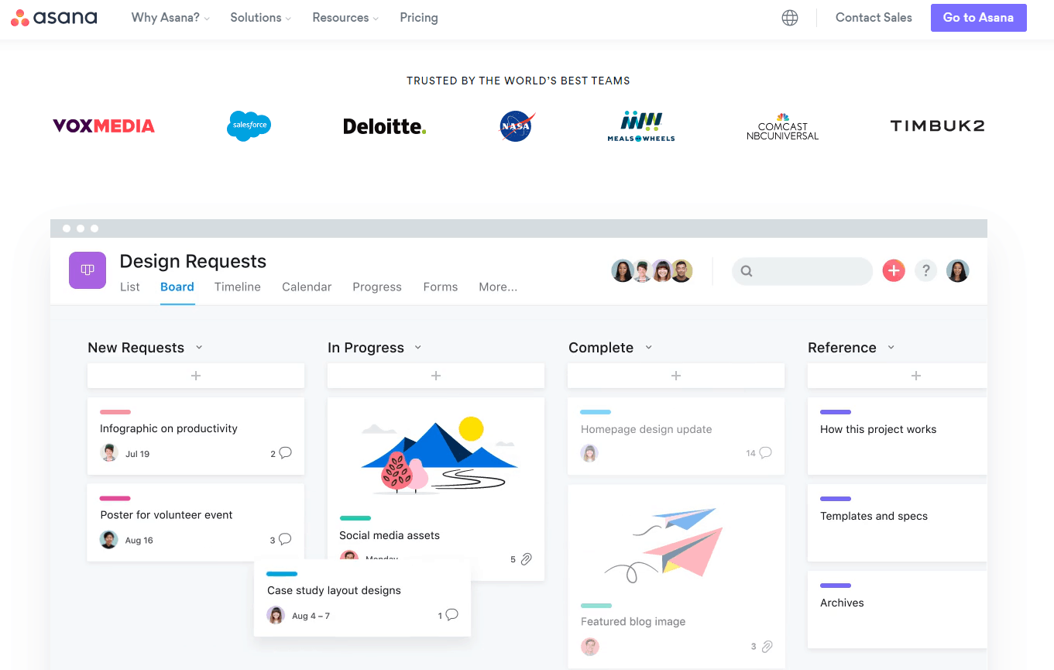Click the Deloitte logo
The image size is (1054, 670).
pos(385,126)
